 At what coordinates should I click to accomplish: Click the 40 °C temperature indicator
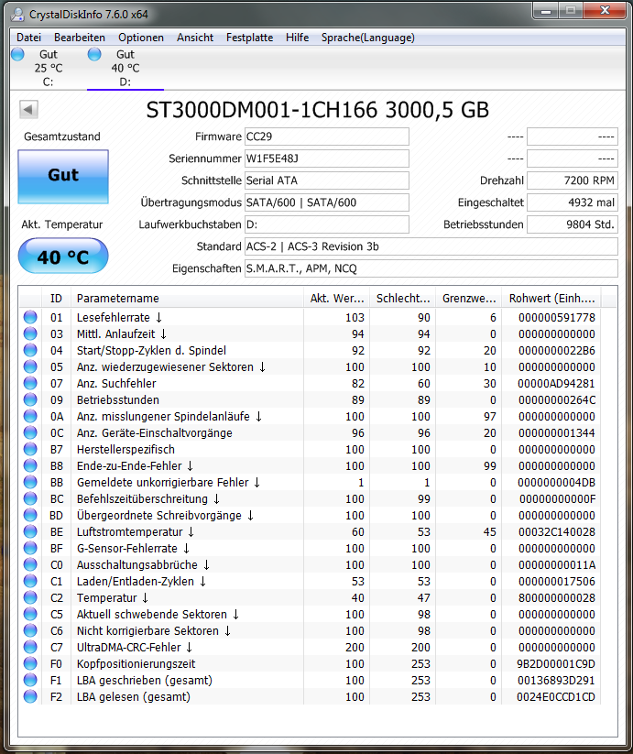tap(63, 256)
